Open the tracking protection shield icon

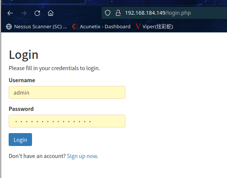[108, 13]
